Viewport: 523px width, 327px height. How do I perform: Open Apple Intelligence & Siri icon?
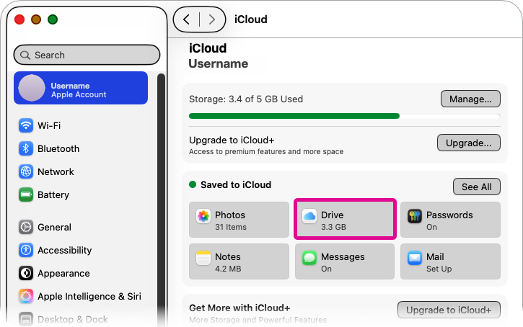pos(26,296)
